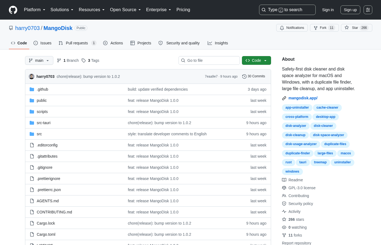Open the Cargo.lock file
The width and height of the screenshot is (381, 245).
[x=46, y=223]
